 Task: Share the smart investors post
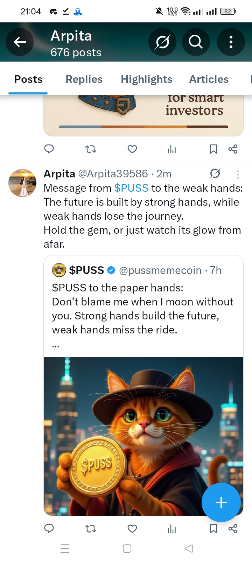point(233,149)
